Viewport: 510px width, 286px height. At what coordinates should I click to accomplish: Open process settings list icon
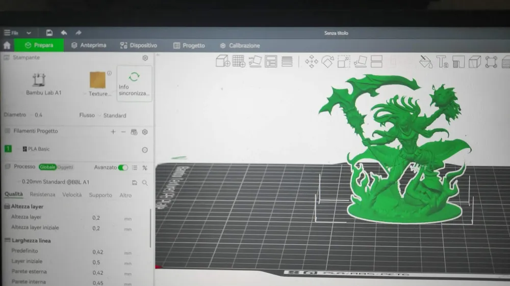click(x=135, y=167)
